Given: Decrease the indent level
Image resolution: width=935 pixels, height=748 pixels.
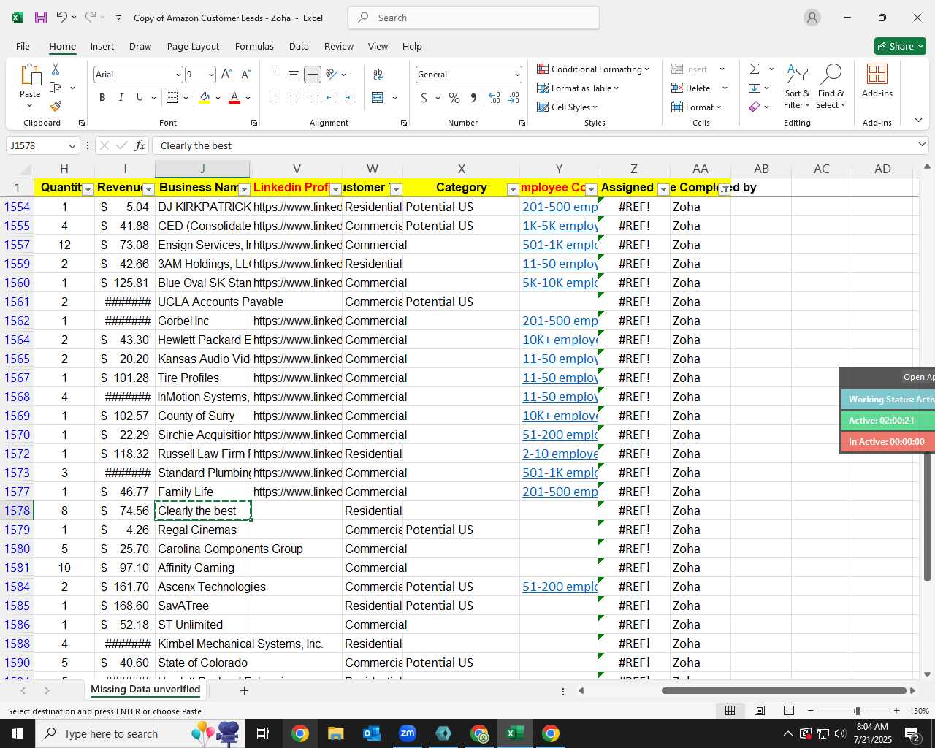Looking at the screenshot, I should point(331,98).
